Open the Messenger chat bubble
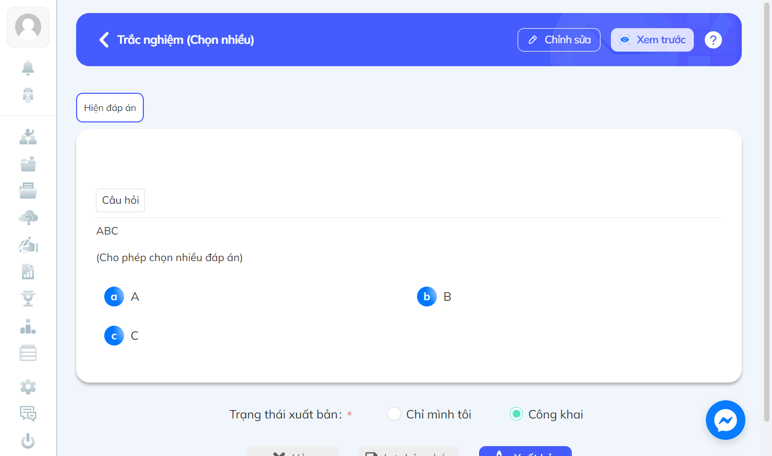The width and height of the screenshot is (772, 456). pos(726,420)
